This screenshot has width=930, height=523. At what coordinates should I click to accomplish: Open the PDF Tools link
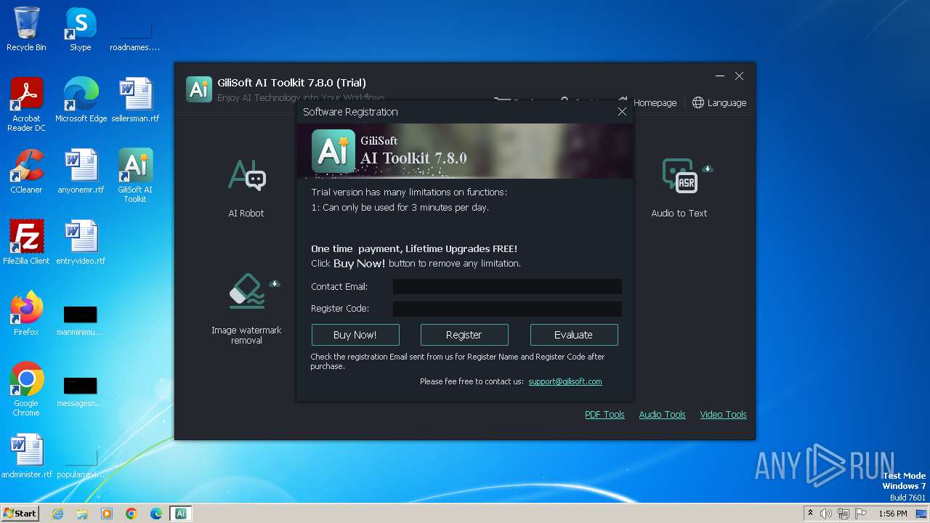[x=604, y=415]
